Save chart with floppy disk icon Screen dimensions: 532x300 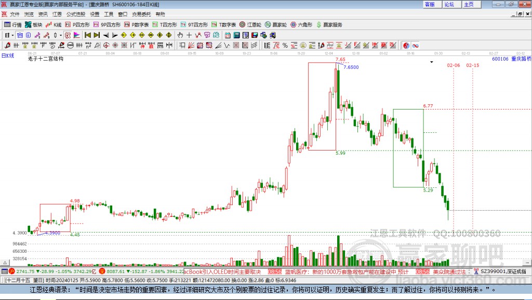click(255, 35)
